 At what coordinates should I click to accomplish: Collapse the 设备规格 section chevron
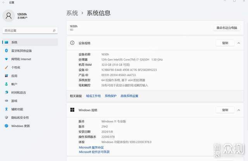tap(239, 43)
